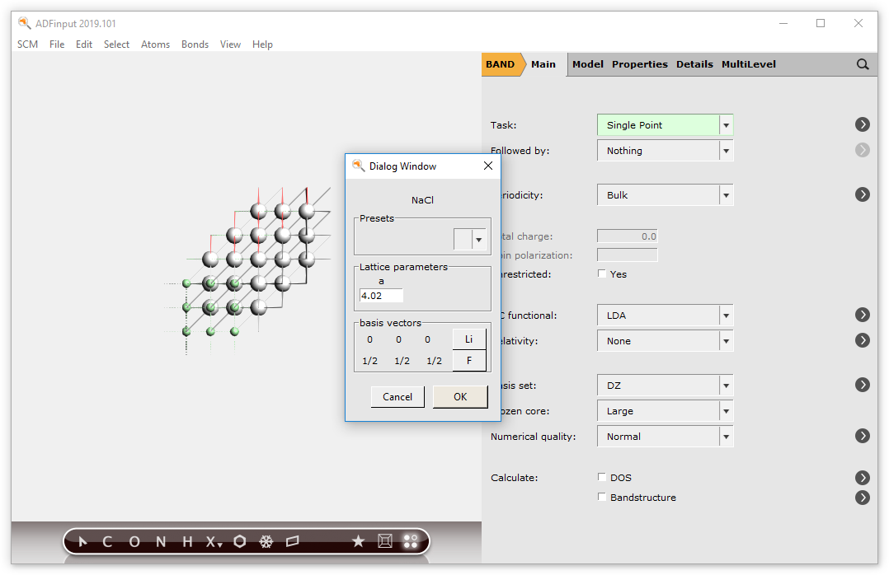
Task: Open the benzene ring structure tool
Action: 239,541
